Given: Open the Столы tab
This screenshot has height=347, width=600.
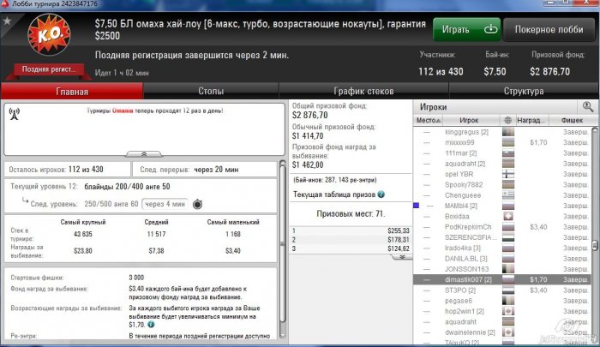Looking at the screenshot, I should click(211, 91).
